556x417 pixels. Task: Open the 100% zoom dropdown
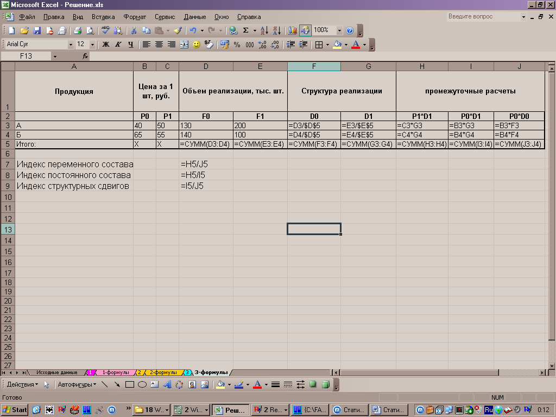coord(339,30)
